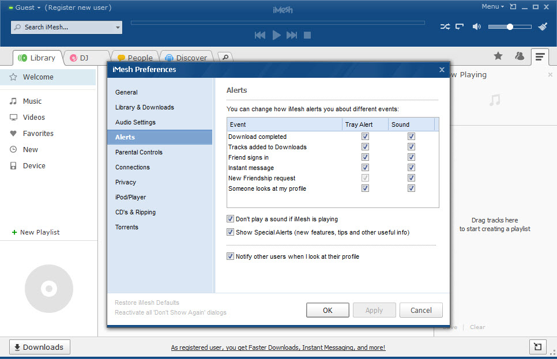Expand the Search iMesh dropdown arrow
The height and width of the screenshot is (359, 557).
[x=118, y=27]
